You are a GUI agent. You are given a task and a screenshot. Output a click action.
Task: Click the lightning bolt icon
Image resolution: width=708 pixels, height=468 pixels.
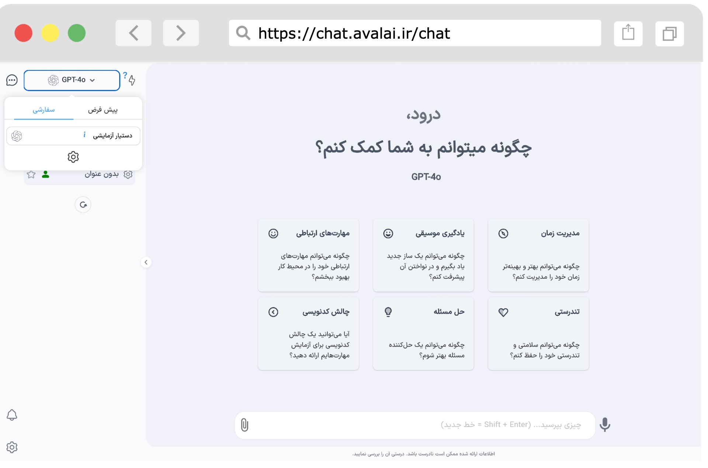pos(132,81)
